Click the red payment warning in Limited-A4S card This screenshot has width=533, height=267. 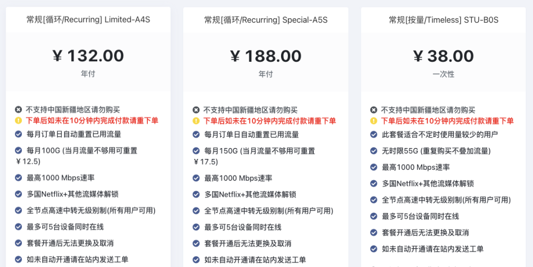92,121
